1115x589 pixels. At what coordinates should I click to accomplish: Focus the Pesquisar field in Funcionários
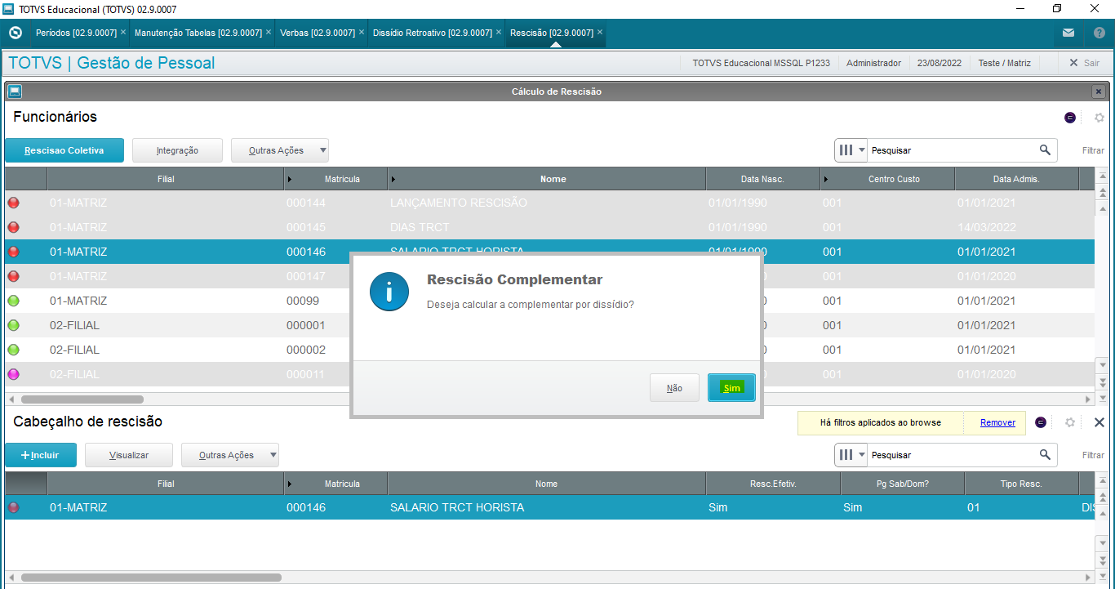coord(951,150)
